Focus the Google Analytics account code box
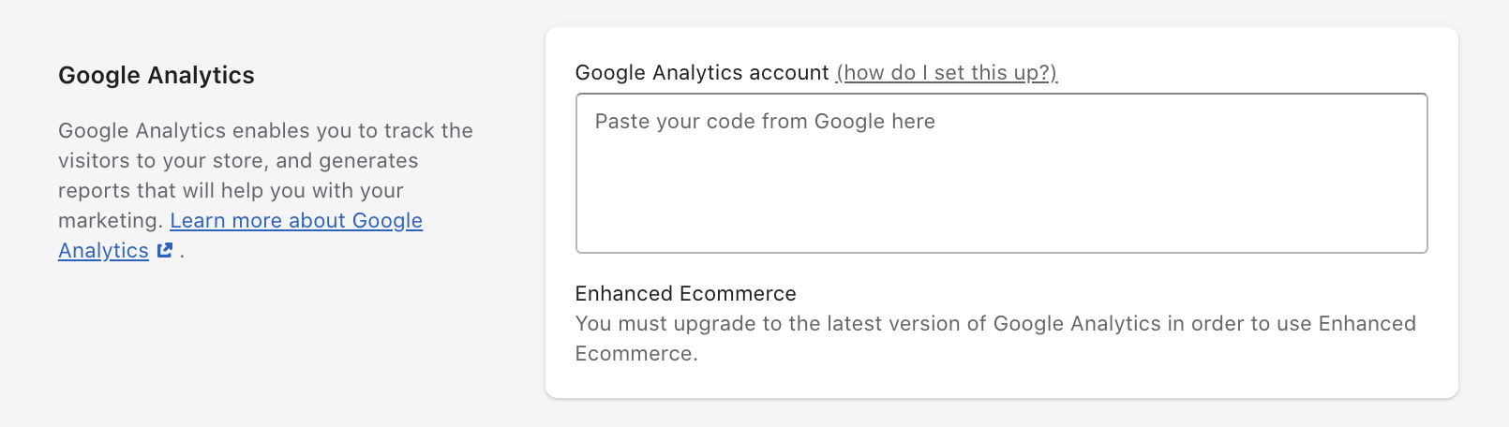Screen dimensions: 1509x427 point(1001,173)
